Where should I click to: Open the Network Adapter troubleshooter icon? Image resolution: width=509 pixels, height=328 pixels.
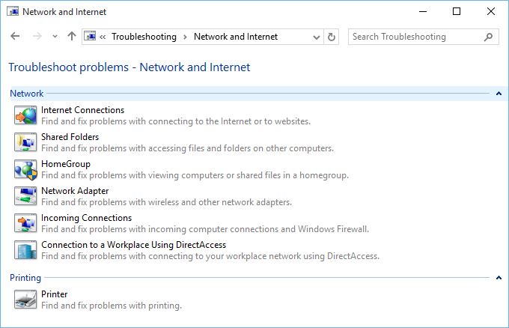pos(25,196)
